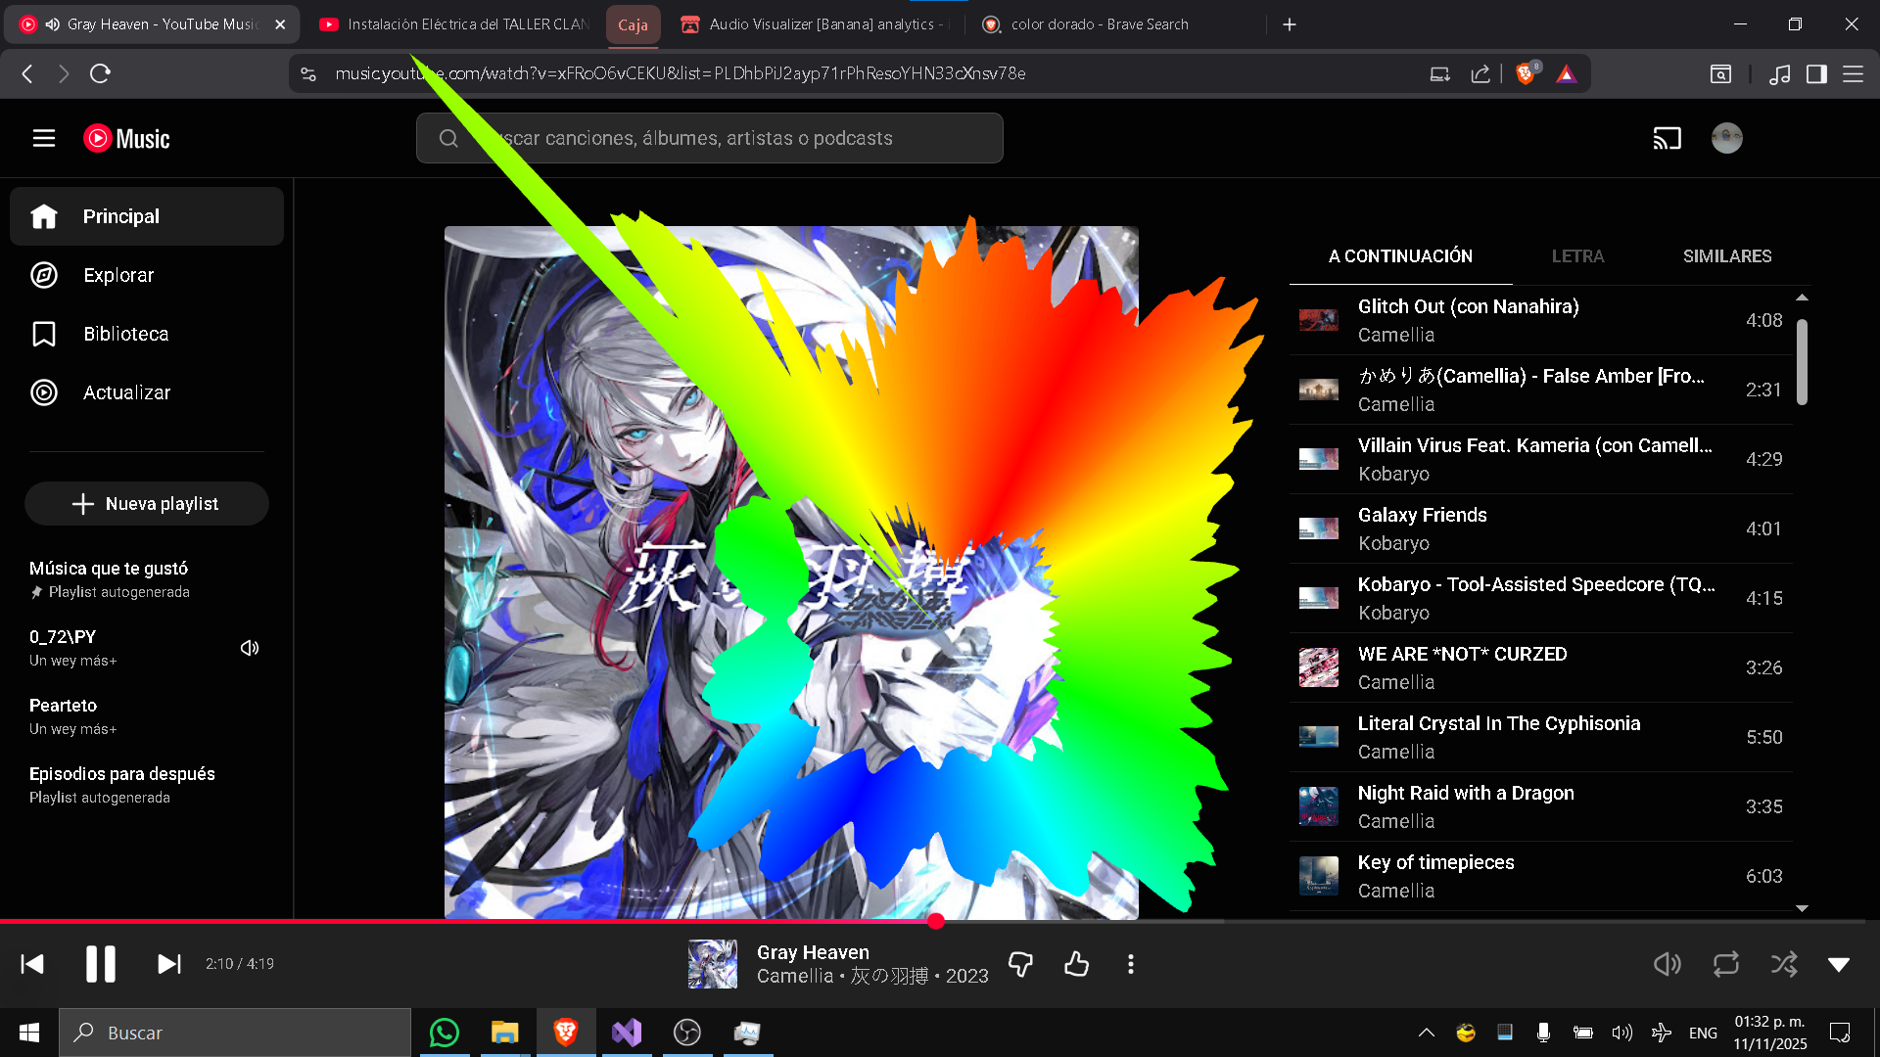Collapse player with down arrow
1880x1057 pixels.
pyautogui.click(x=1839, y=964)
